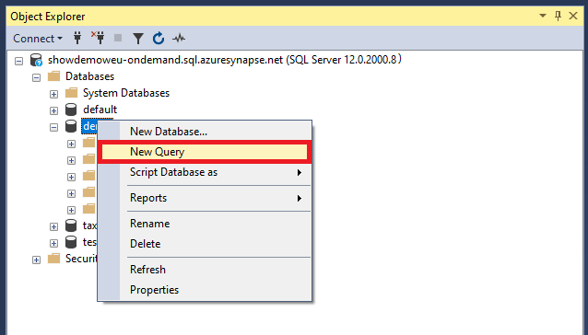
Task: Expand the database node starting with tes
Action: [x=54, y=243]
